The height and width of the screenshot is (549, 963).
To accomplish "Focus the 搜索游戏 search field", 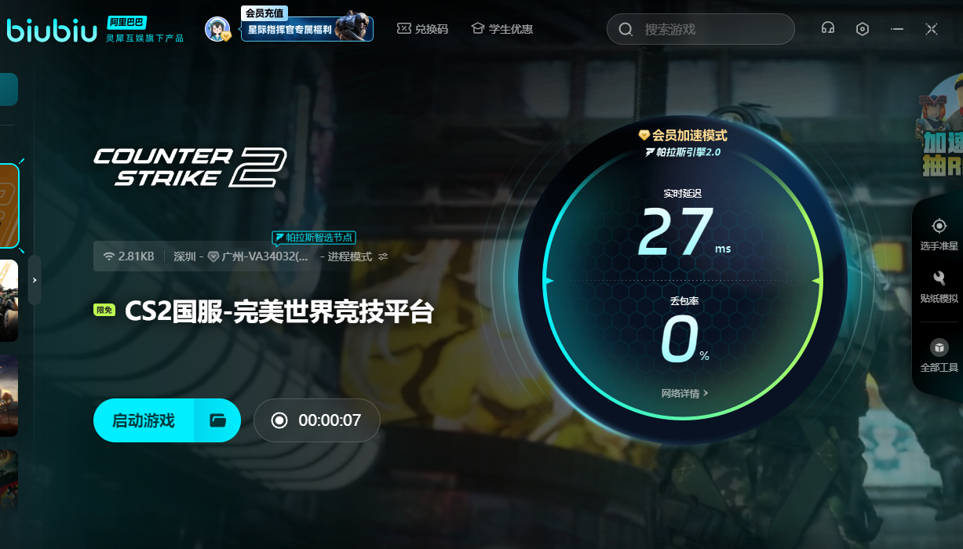I will click(701, 29).
